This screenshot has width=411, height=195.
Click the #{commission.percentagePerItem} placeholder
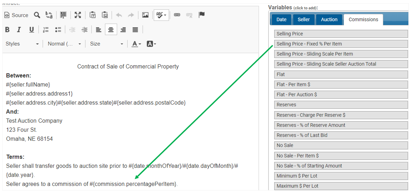pyautogui.click(x=133, y=184)
